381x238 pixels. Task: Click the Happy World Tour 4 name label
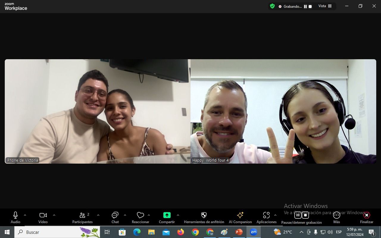click(x=210, y=160)
